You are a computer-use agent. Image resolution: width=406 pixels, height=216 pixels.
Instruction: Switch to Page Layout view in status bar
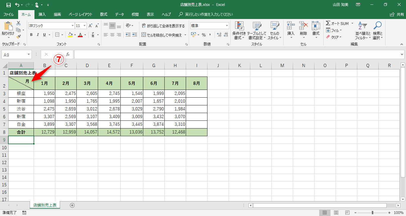[x=336, y=212]
